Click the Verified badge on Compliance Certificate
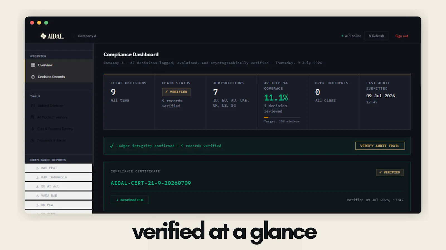 click(x=390, y=172)
